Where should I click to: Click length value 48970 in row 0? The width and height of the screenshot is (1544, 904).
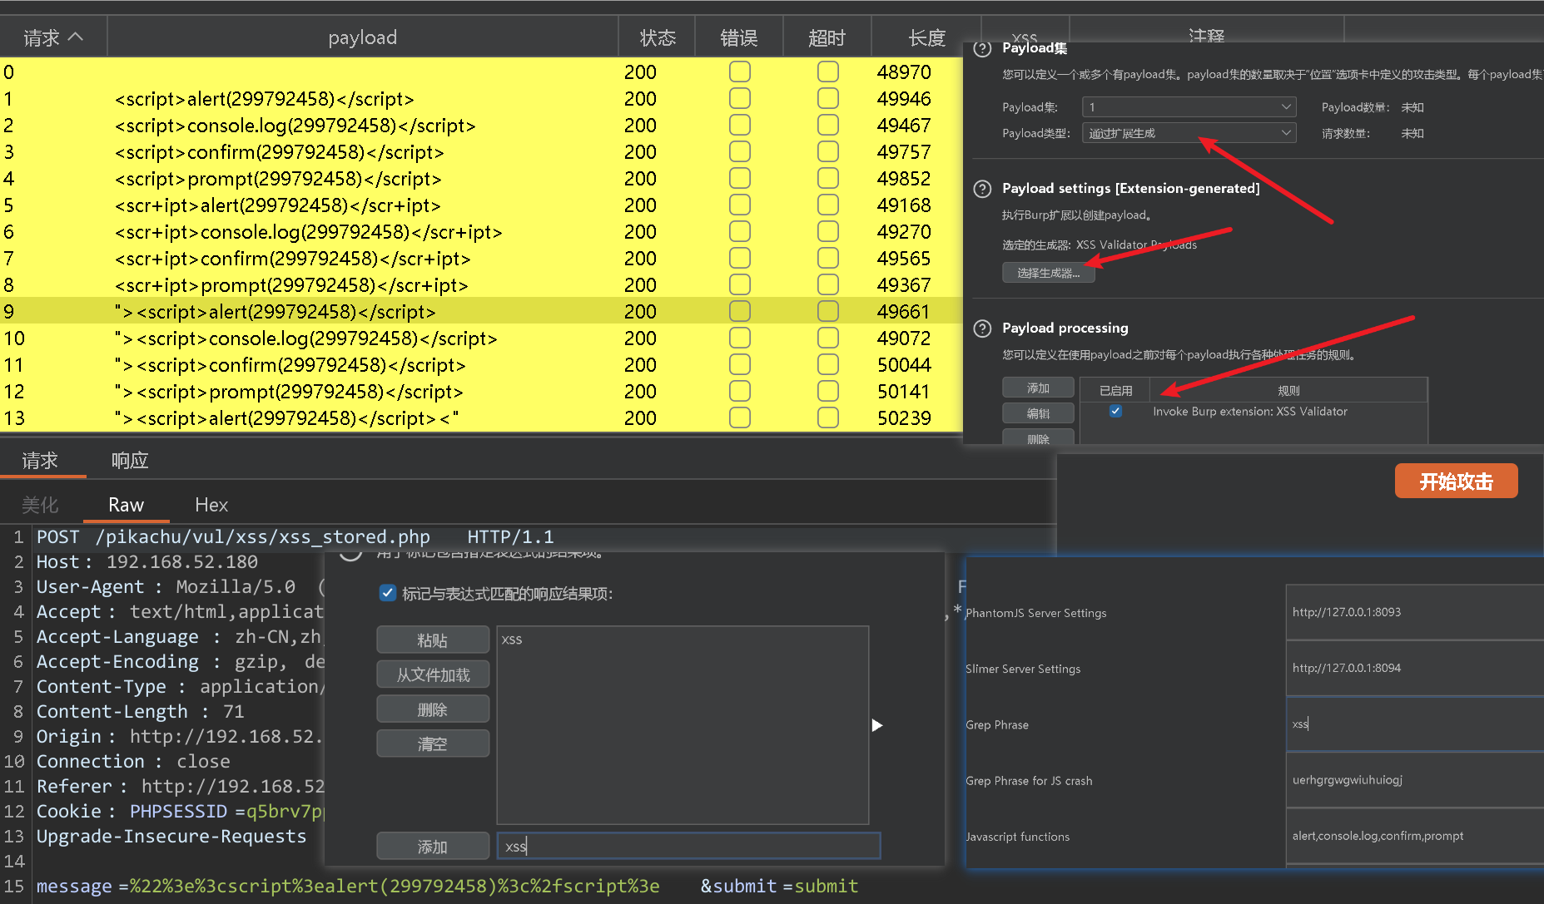(904, 72)
